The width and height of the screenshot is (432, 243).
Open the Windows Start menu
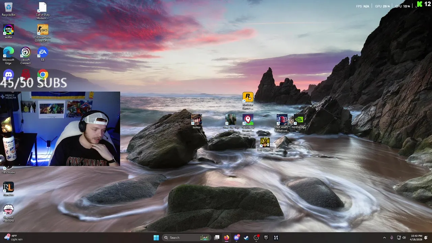[x=156, y=238]
